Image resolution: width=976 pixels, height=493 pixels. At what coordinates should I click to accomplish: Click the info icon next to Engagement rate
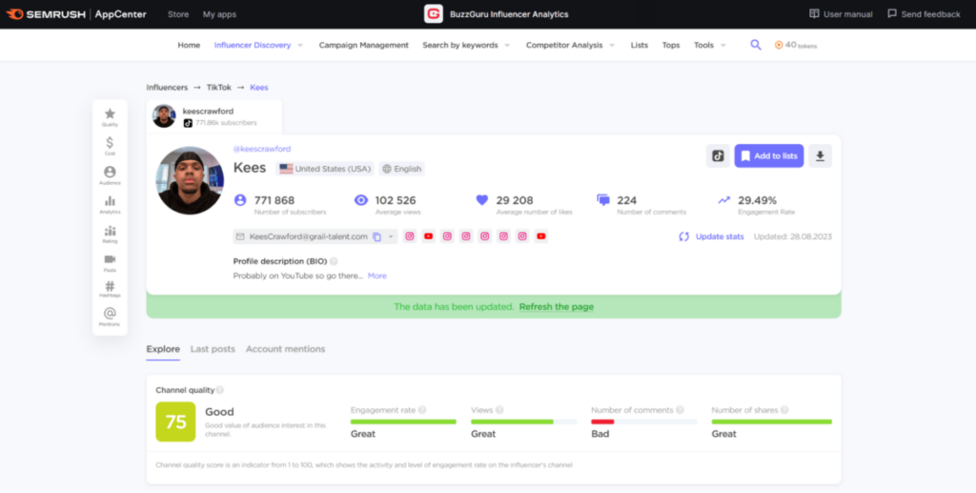[422, 410]
